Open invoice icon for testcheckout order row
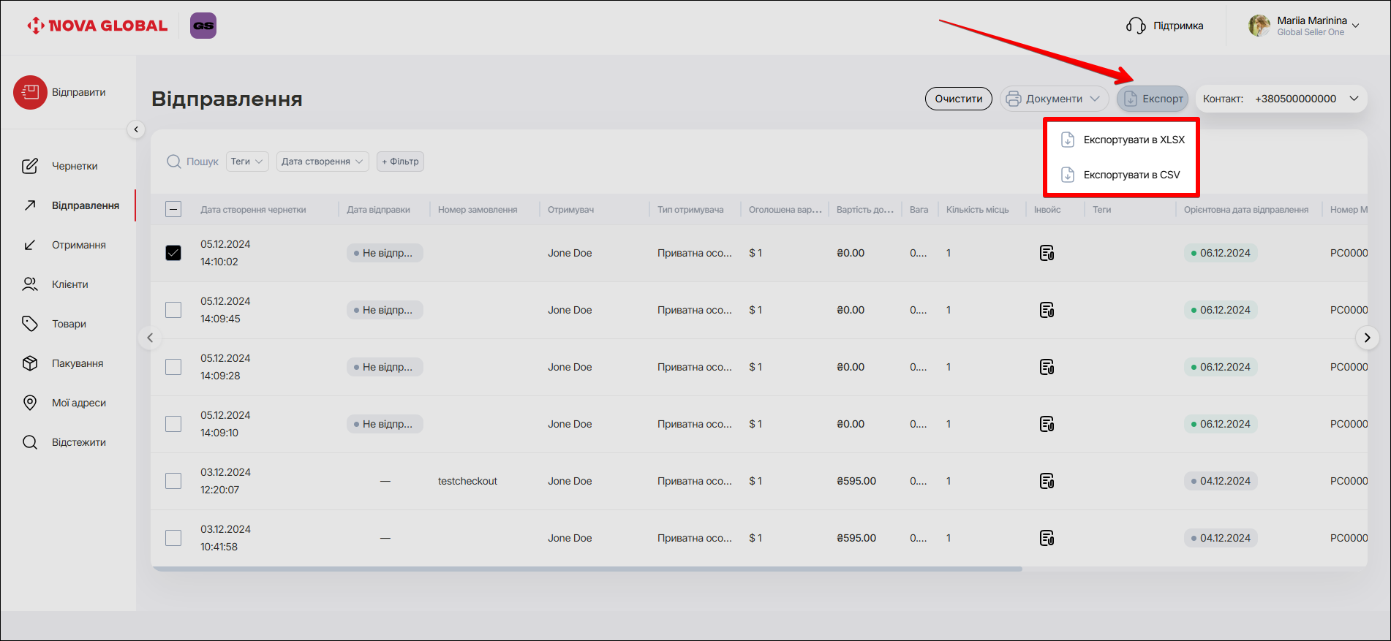The image size is (1391, 641). click(1047, 481)
